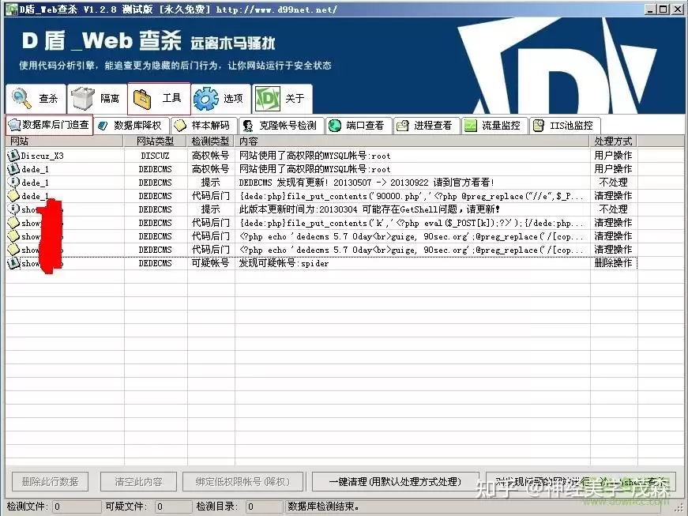Switch to 数据库后门追查 tool tab
This screenshot has width=688, height=516.
pos(49,125)
